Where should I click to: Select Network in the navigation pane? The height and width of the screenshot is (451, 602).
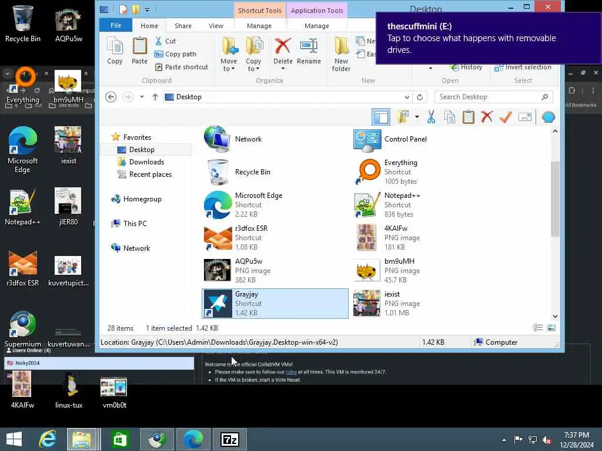[x=136, y=248]
